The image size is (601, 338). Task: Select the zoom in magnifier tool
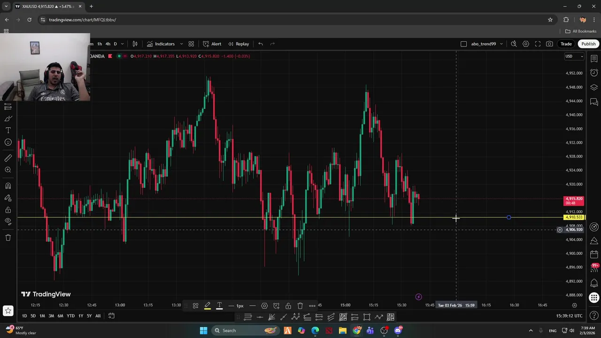click(x=8, y=170)
